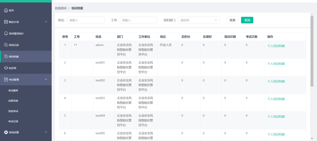Click the graduation cap 知识库 icon
Screen dimensions: 317x141
coord(6,68)
